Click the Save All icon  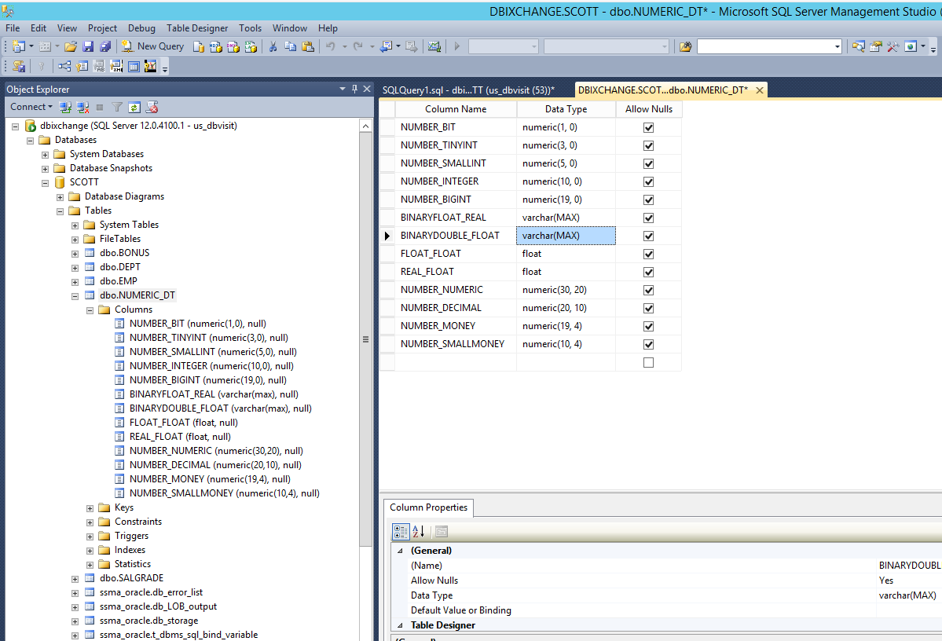pos(105,46)
